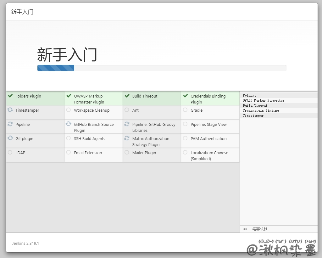Click the Credentials Binding Plugin checkmark icon
This screenshot has height=258, width=322.
tap(186, 96)
